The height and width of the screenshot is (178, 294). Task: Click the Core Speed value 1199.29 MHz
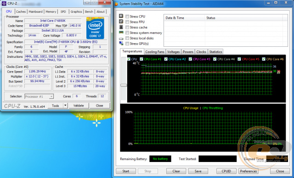coord(37,72)
